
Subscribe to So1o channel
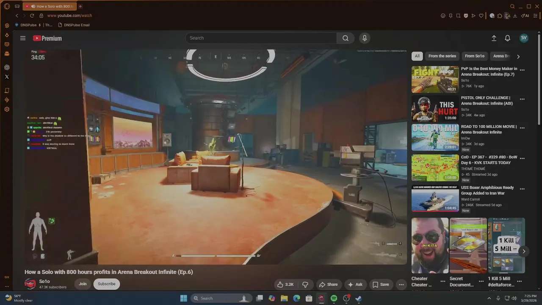tap(107, 284)
